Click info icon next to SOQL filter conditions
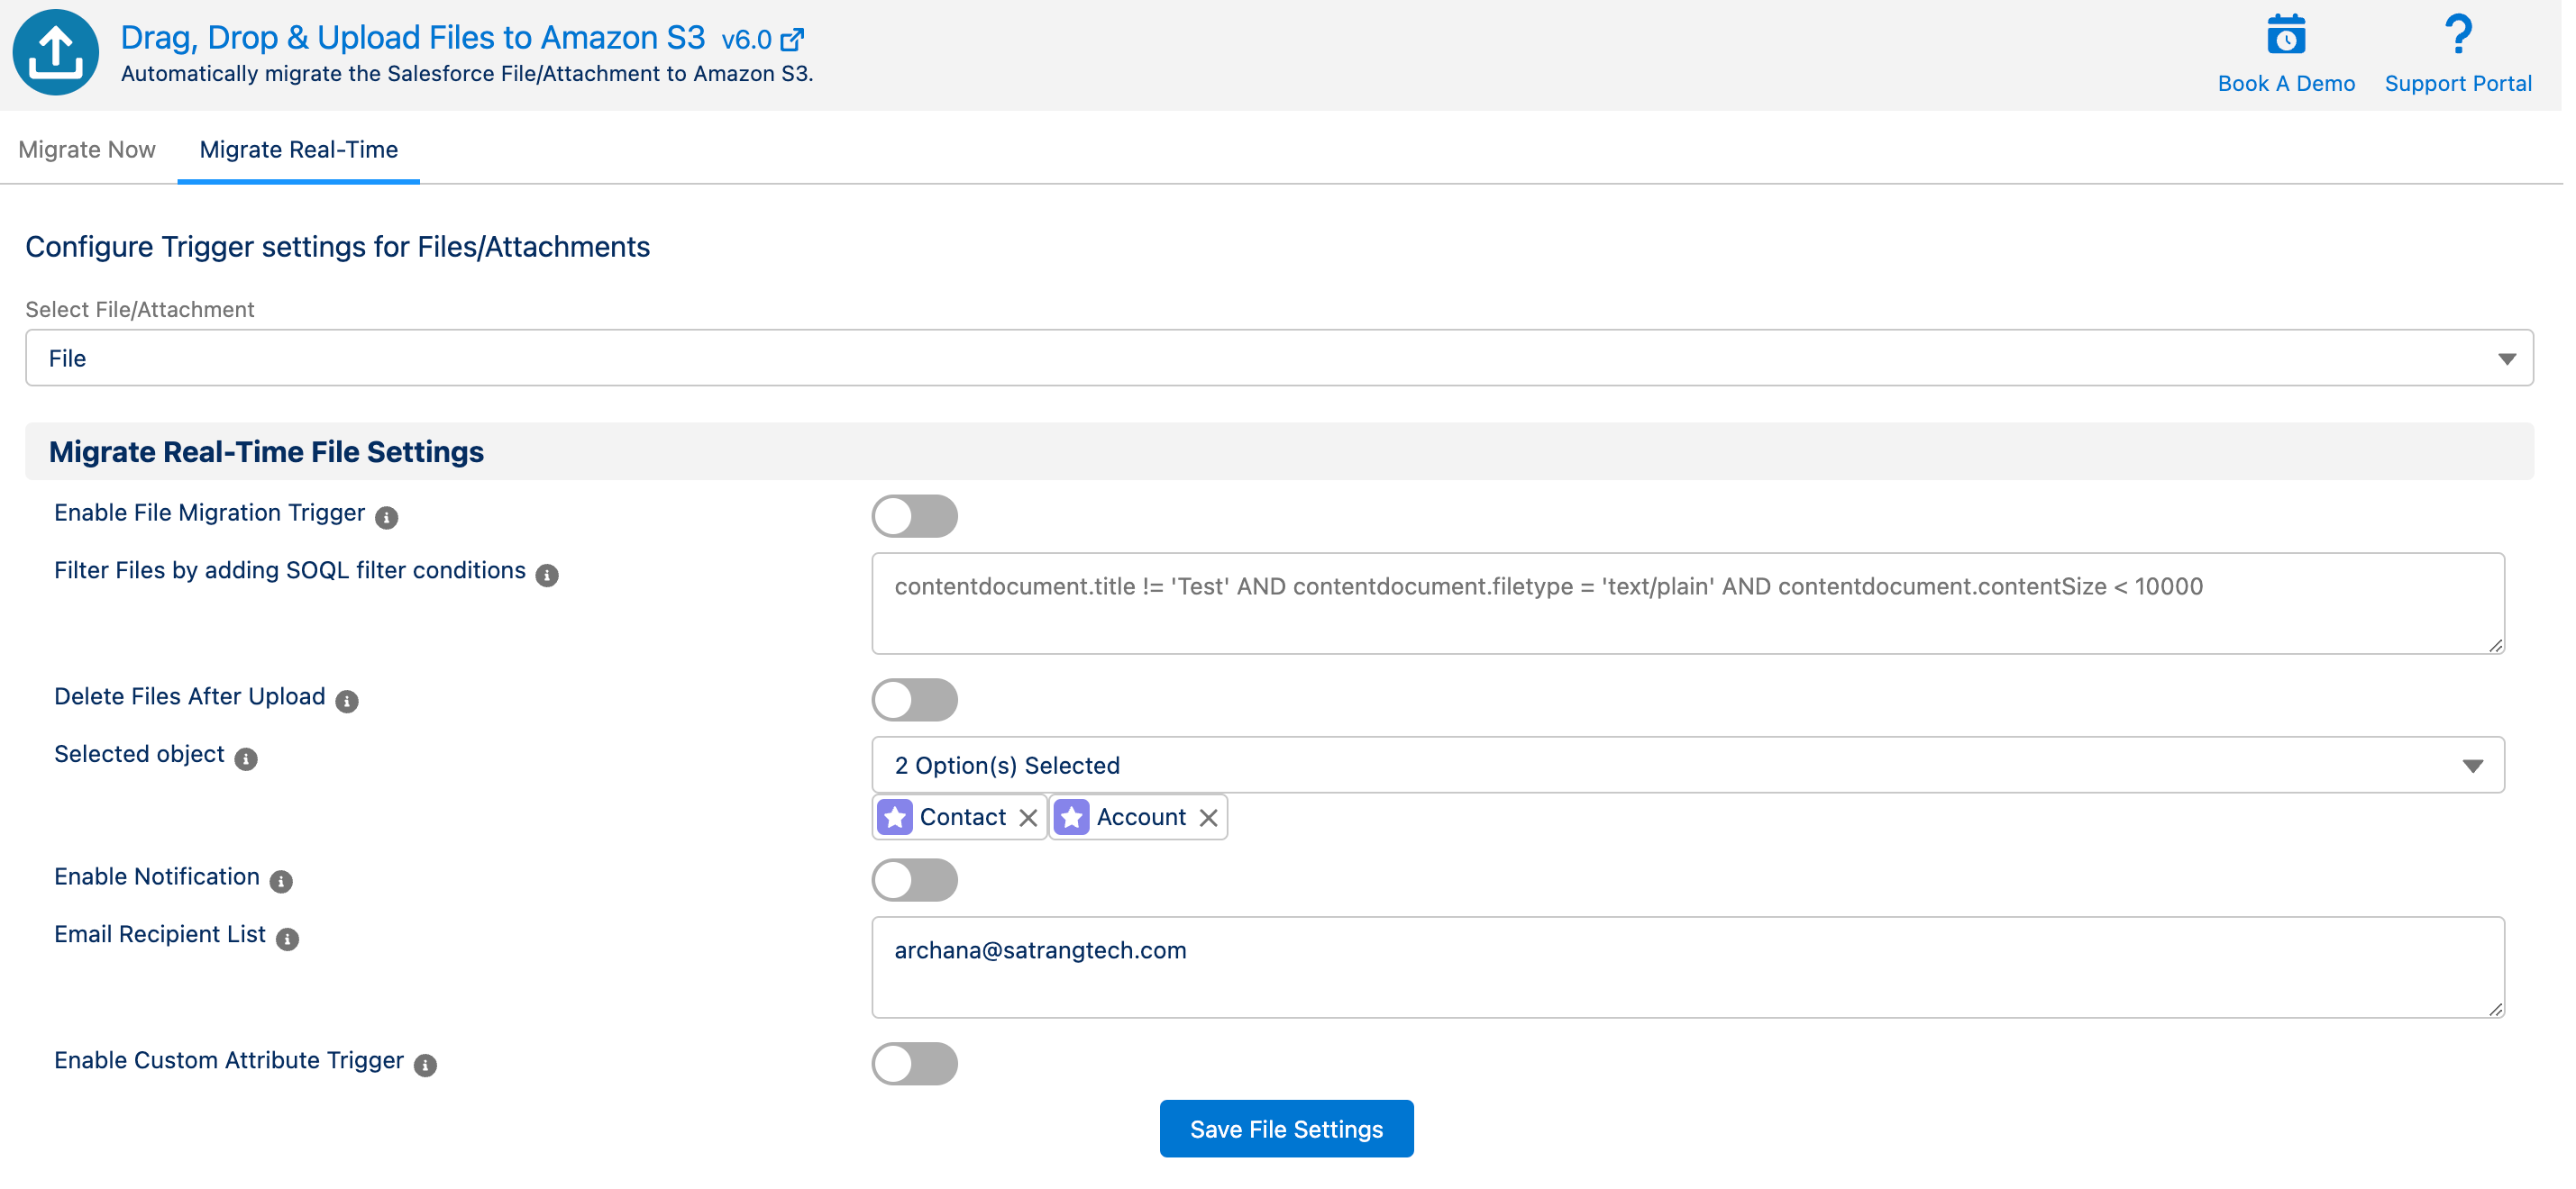Viewport: 2576px width, 1189px height. pos(547,575)
